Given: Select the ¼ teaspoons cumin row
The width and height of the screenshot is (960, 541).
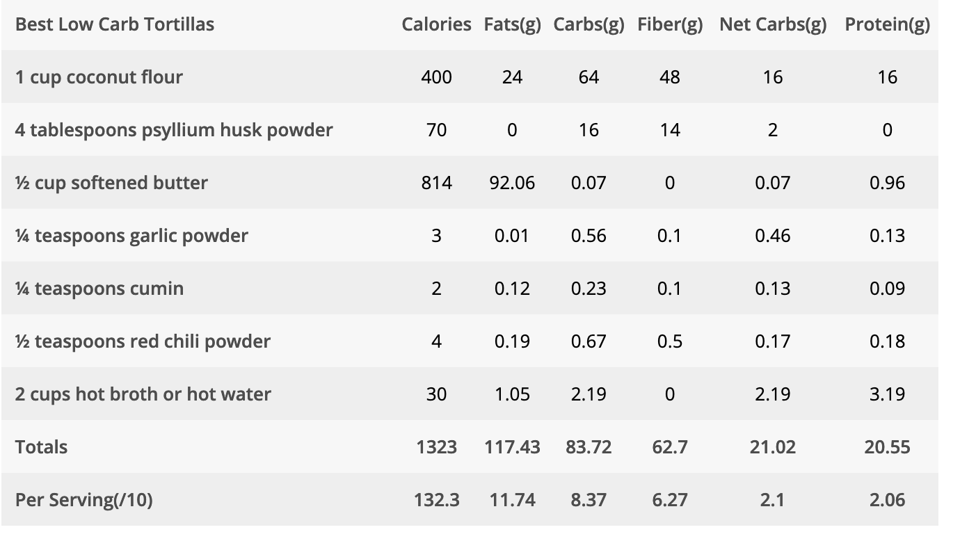Looking at the screenshot, I should 470,288.
